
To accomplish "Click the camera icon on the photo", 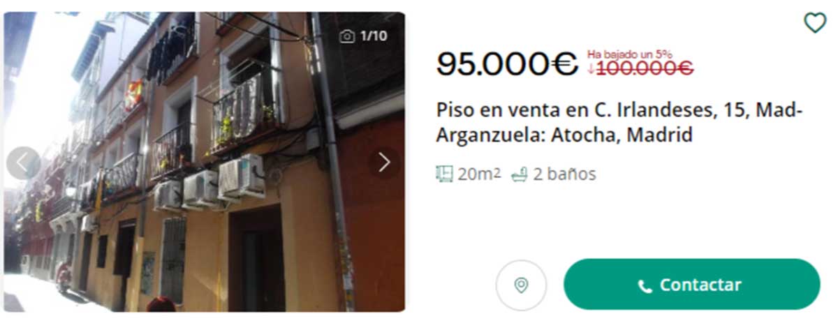I will 347,36.
